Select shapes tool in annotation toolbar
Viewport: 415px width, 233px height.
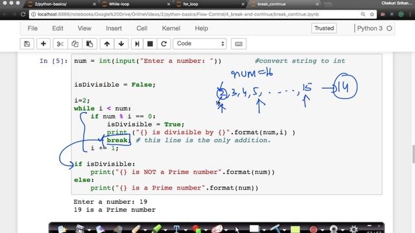(x=196, y=228)
